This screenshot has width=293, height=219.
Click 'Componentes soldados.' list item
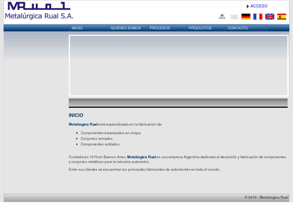pos(100,144)
